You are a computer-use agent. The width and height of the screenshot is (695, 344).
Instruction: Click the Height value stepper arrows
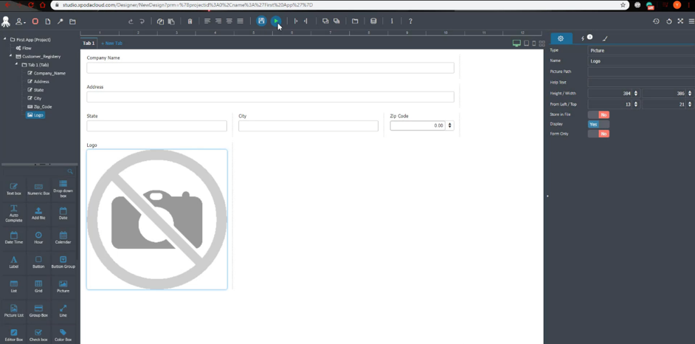[636, 94]
